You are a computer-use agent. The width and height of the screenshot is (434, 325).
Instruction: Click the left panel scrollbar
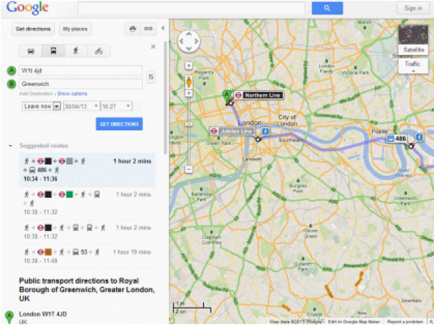pyautogui.click(x=165, y=98)
